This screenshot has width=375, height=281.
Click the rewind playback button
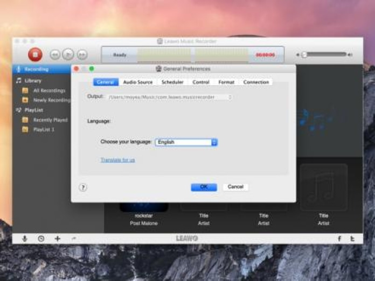click(55, 55)
